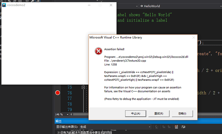Click the 重试(R) retry button

159,113
